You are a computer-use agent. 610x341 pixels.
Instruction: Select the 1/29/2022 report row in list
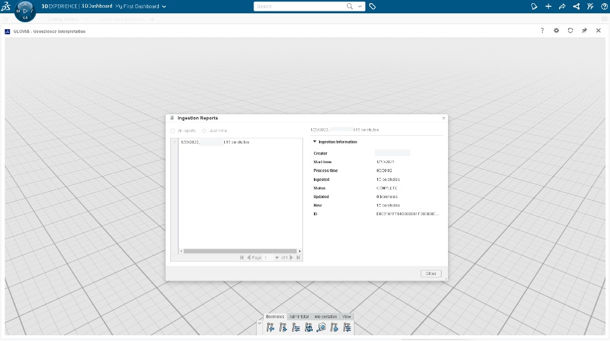click(x=240, y=142)
